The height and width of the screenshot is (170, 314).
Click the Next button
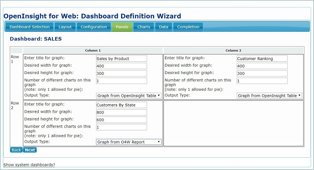click(x=30, y=150)
